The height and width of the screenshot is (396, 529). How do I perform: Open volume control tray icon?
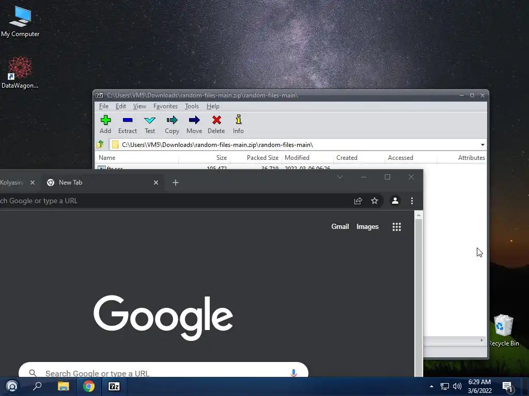457,386
